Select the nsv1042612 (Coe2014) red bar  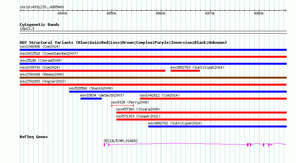pos(213,99)
